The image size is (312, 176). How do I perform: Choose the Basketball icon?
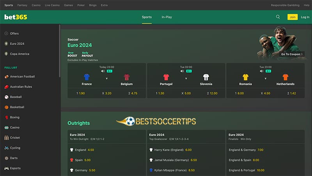(x=6, y=107)
